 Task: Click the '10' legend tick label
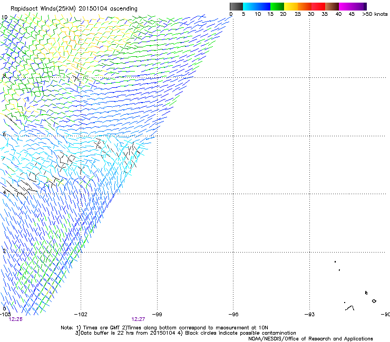pos(258,14)
